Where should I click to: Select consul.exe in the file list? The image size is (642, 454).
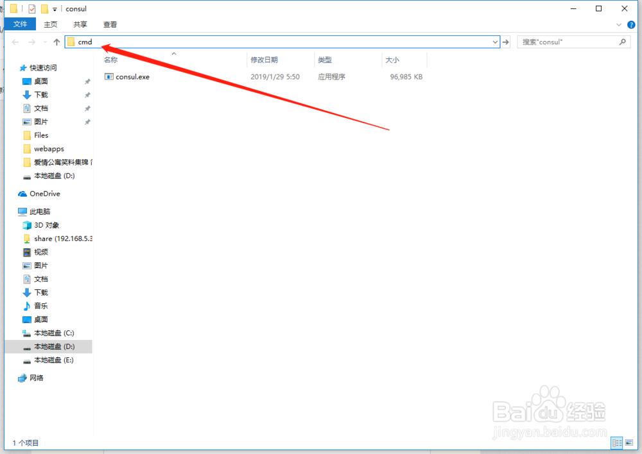click(x=132, y=76)
